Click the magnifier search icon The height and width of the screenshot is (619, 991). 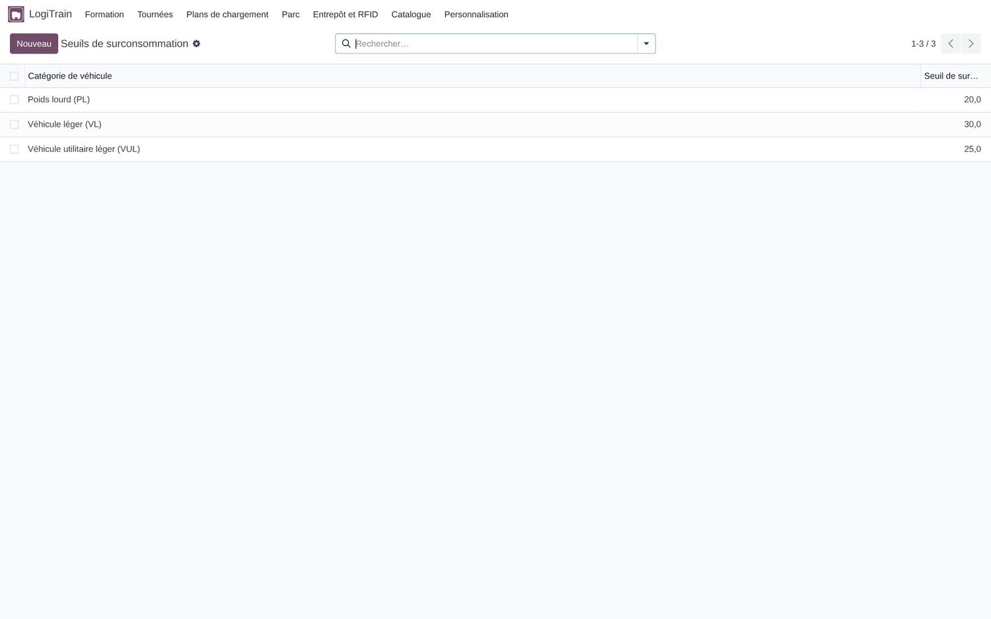[346, 44]
